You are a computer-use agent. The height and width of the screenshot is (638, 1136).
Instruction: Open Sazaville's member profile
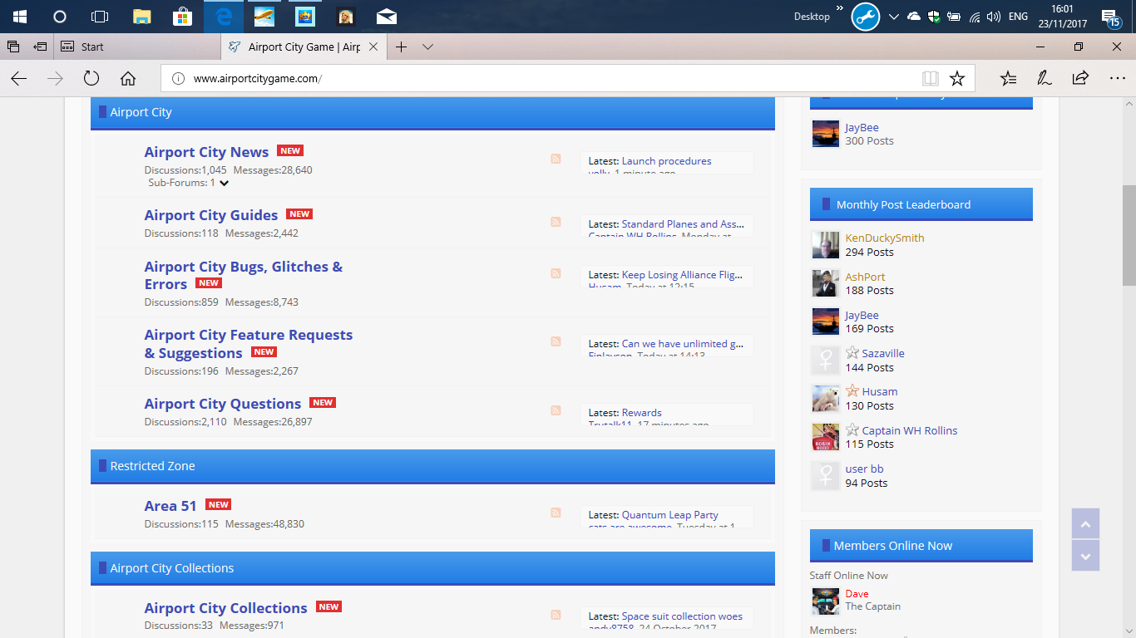click(883, 353)
